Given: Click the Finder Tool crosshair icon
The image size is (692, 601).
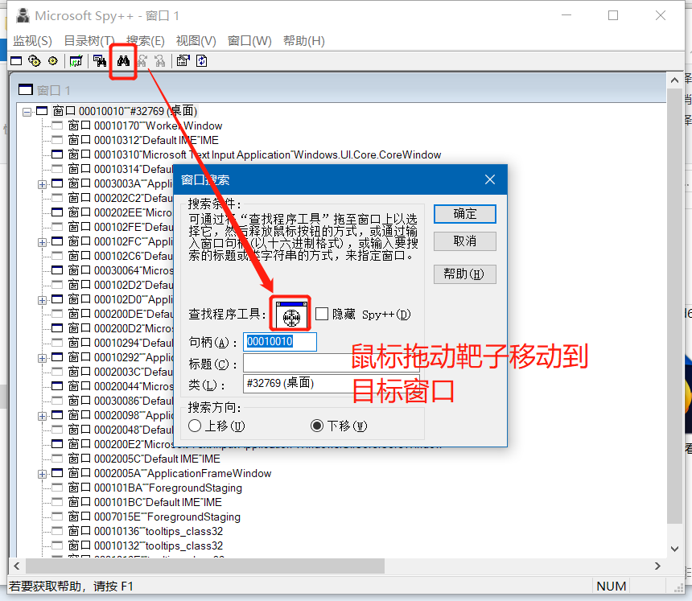Looking at the screenshot, I should point(291,315).
